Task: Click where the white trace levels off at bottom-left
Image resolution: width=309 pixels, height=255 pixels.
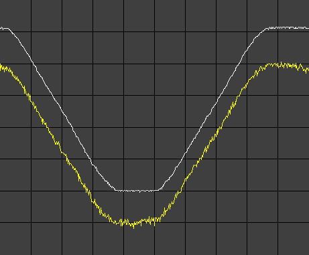Action: coord(115,190)
